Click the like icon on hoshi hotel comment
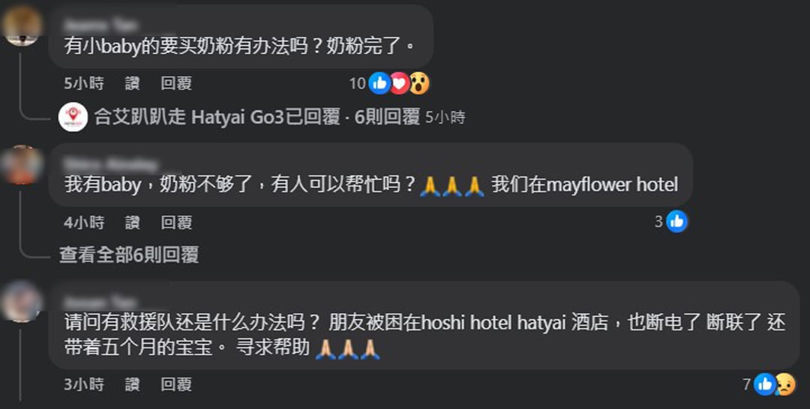810x409 pixels. click(764, 384)
